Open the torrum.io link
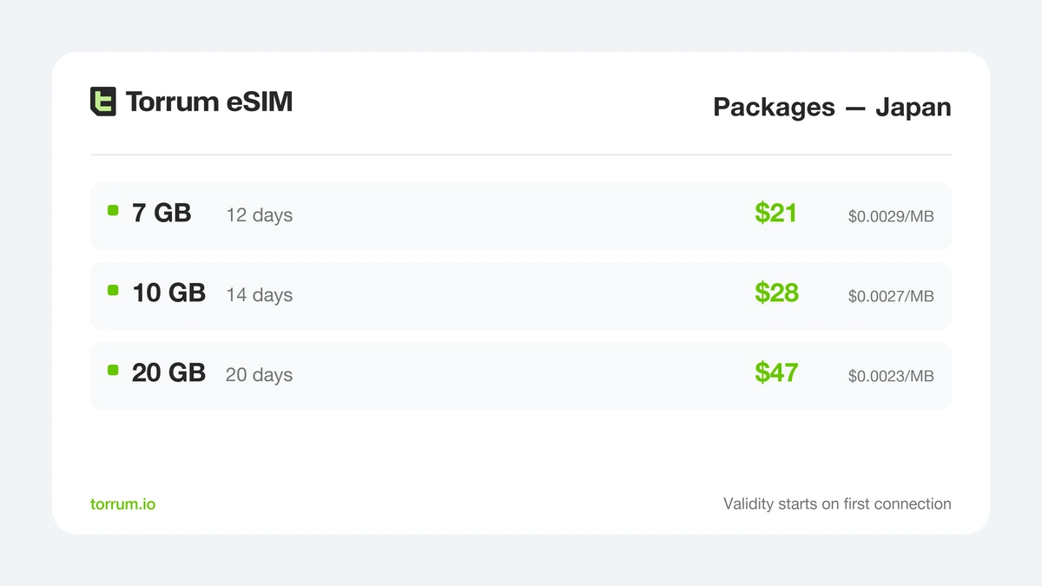Screen dimensions: 1042x586 [123, 504]
